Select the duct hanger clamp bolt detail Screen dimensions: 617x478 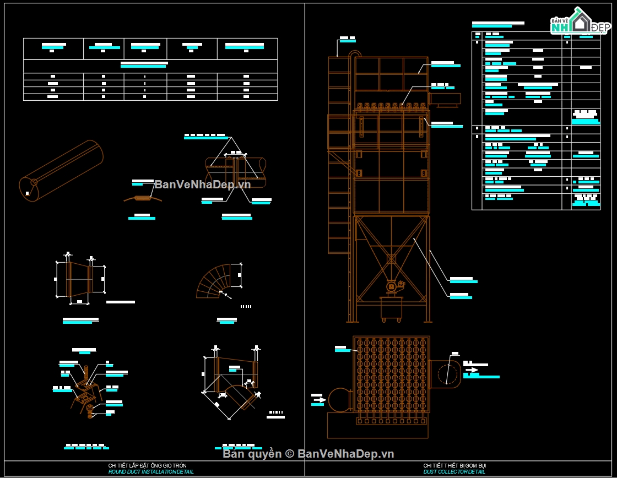point(87,390)
